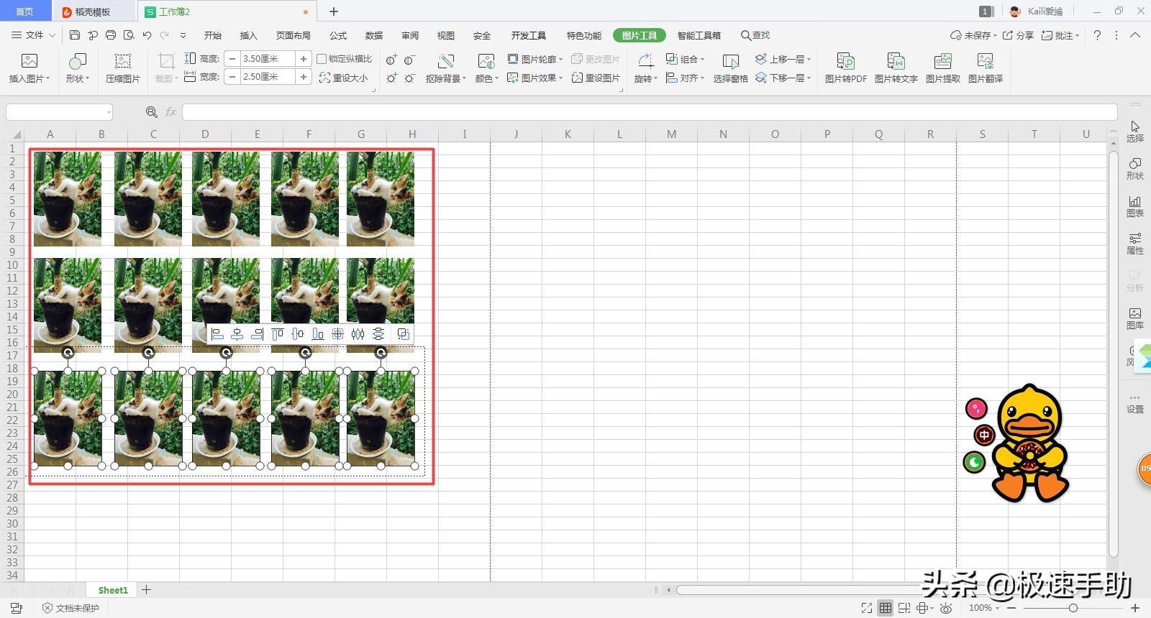Click the print icon in quick access toolbar
Screen dimensions: 1151x618
coord(111,35)
